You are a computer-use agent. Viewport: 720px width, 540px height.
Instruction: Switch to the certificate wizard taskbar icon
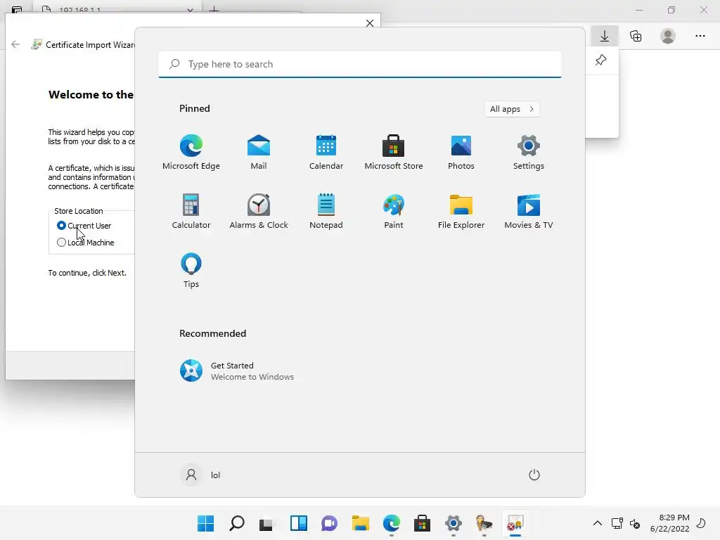coord(515,523)
